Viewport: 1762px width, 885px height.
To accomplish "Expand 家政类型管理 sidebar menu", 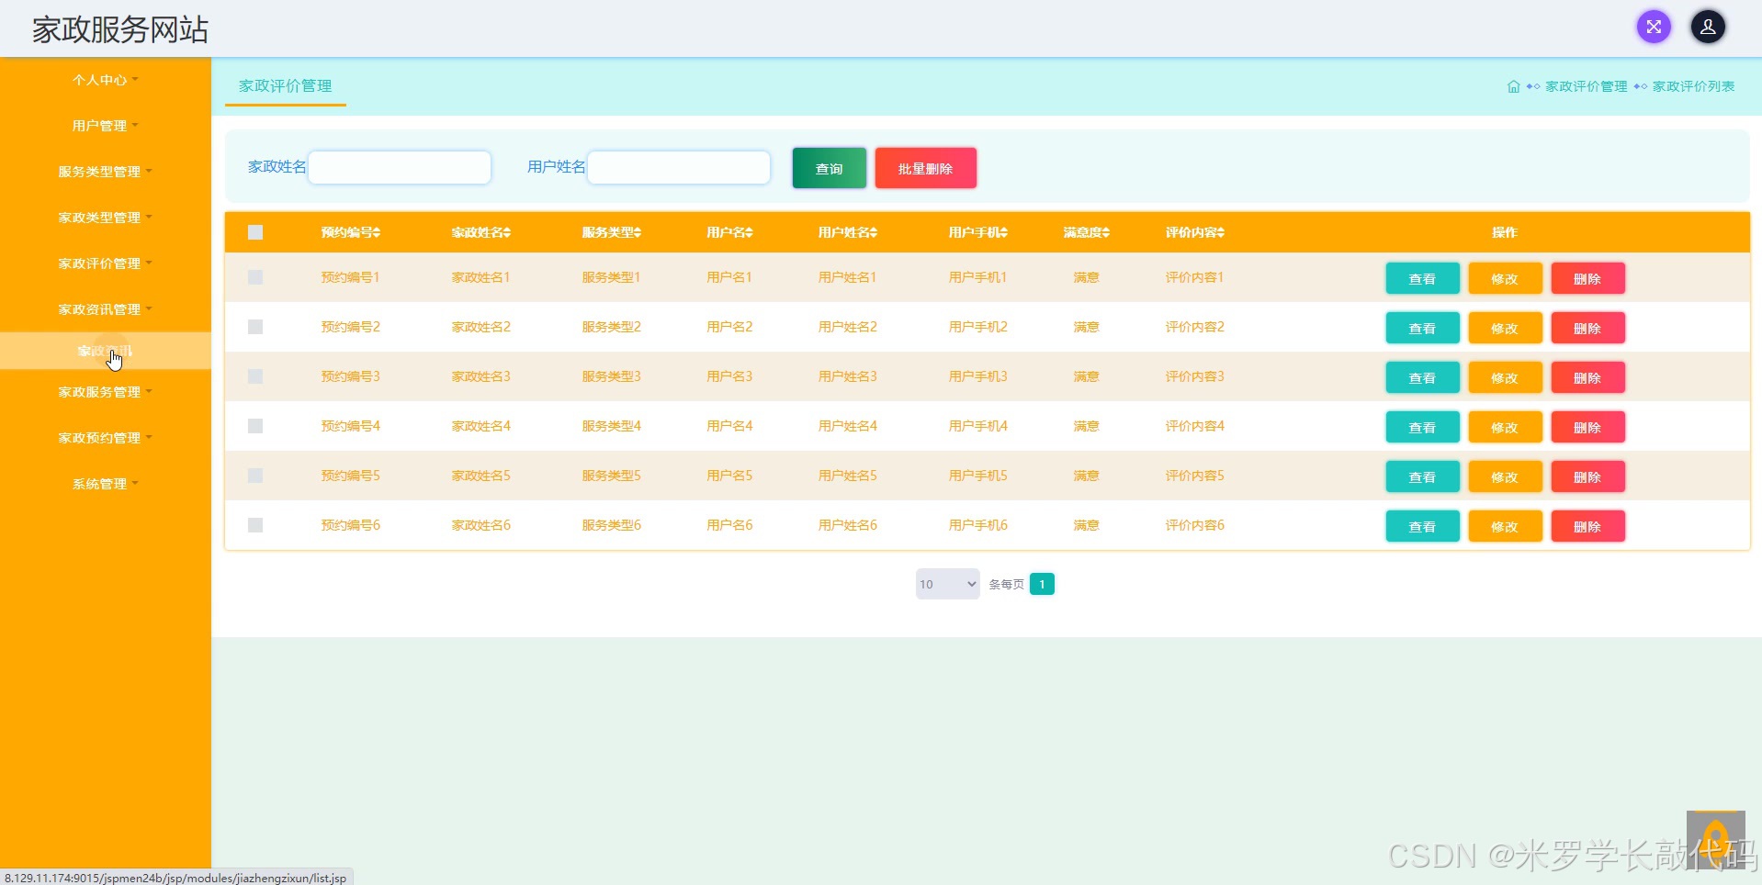I will (106, 218).
